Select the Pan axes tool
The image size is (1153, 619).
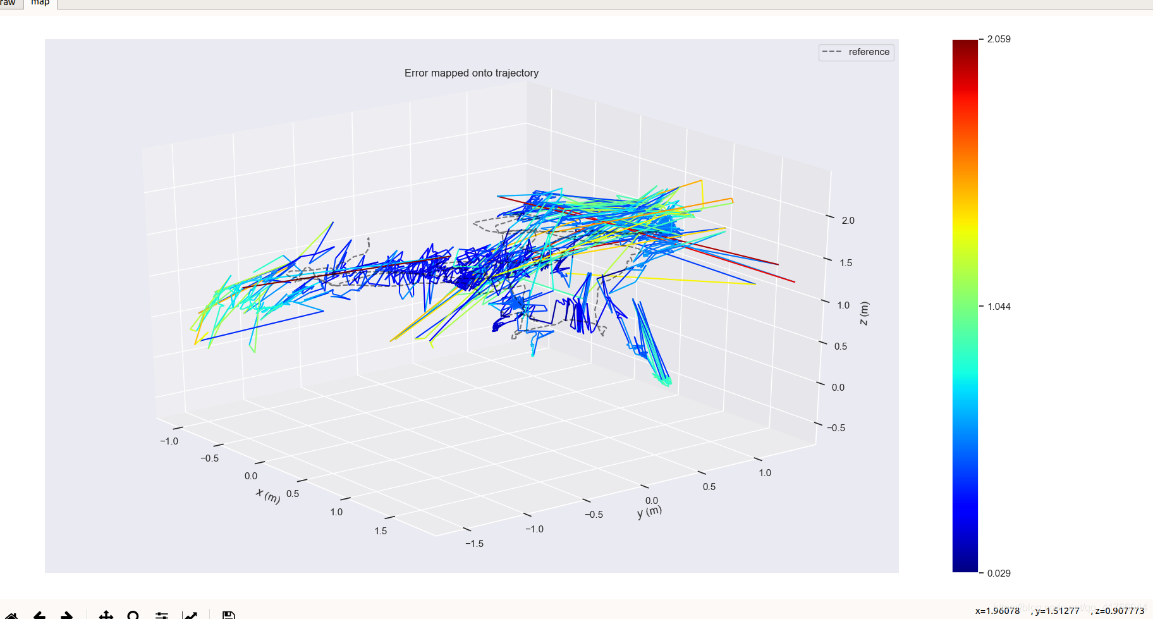[x=106, y=615]
